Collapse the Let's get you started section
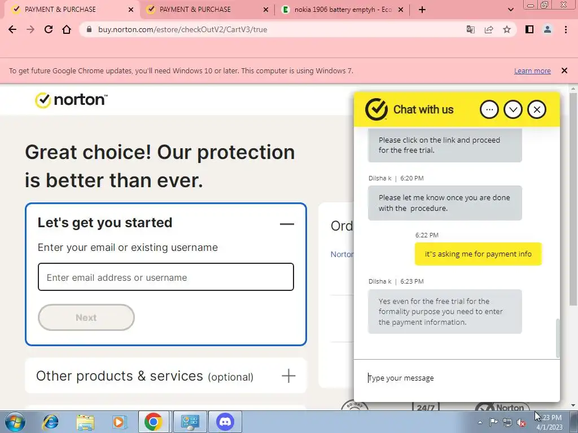Screen dimensions: 578x433 [287, 224]
